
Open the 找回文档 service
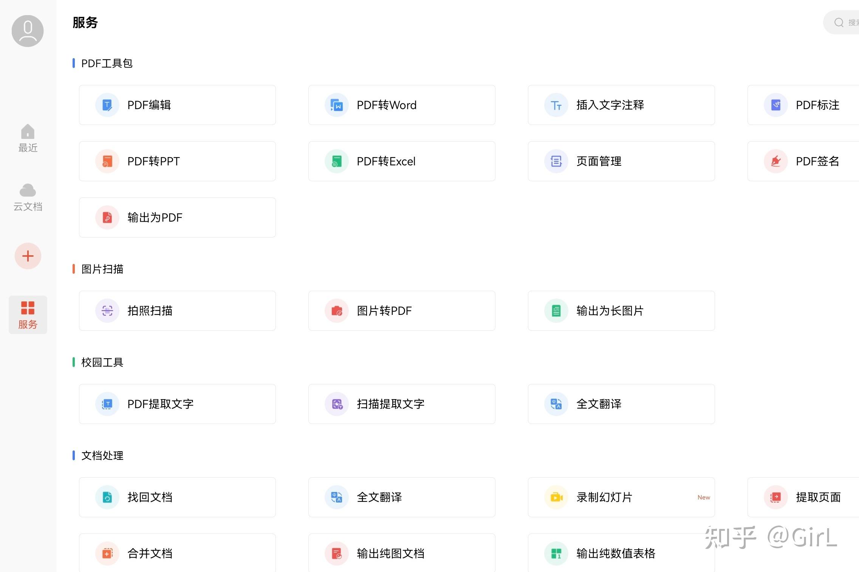177,497
